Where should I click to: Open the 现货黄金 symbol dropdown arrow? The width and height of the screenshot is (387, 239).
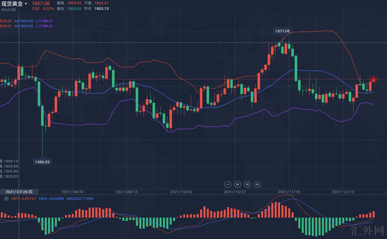(x=26, y=4)
